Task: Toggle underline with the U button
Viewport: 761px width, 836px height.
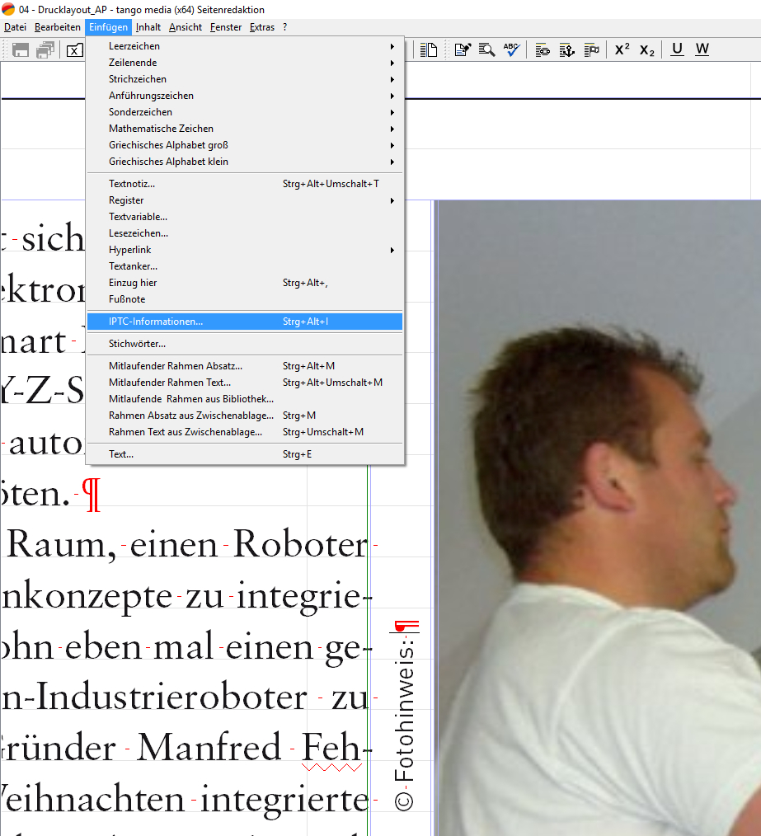Action: tap(677, 49)
